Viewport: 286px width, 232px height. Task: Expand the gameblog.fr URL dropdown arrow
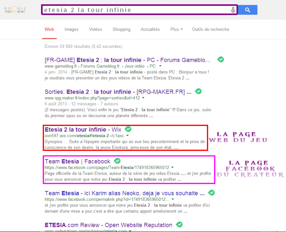pos(160,66)
